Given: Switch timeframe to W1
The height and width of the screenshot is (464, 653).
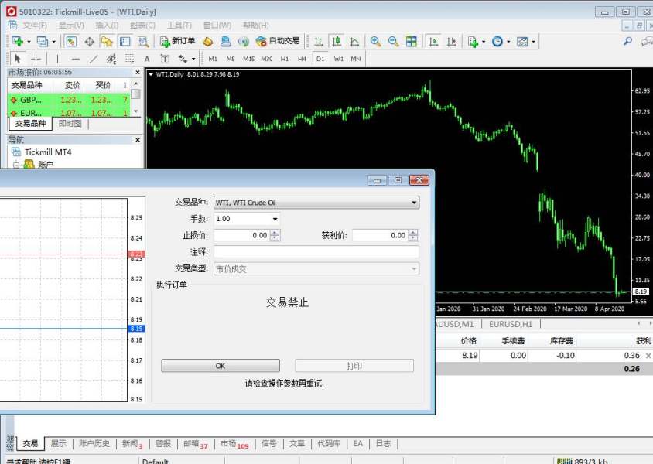Looking at the screenshot, I should [x=339, y=59].
